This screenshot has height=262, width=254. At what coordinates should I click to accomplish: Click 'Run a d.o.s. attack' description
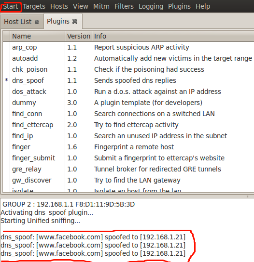(x=157, y=92)
